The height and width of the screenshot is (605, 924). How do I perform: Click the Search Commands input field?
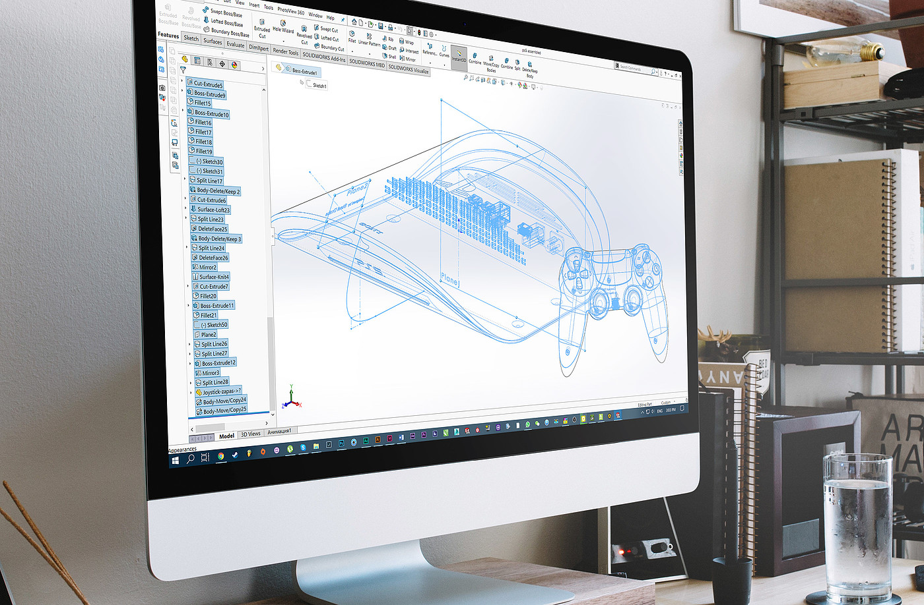click(636, 68)
